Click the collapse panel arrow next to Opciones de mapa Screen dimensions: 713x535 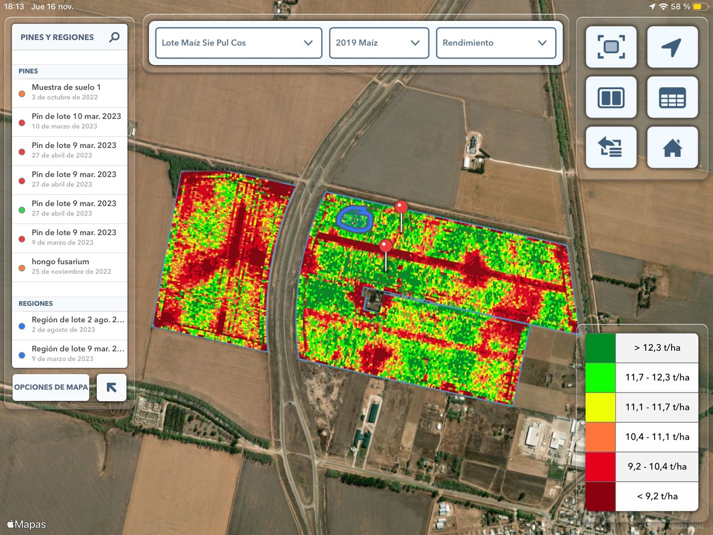(x=111, y=387)
